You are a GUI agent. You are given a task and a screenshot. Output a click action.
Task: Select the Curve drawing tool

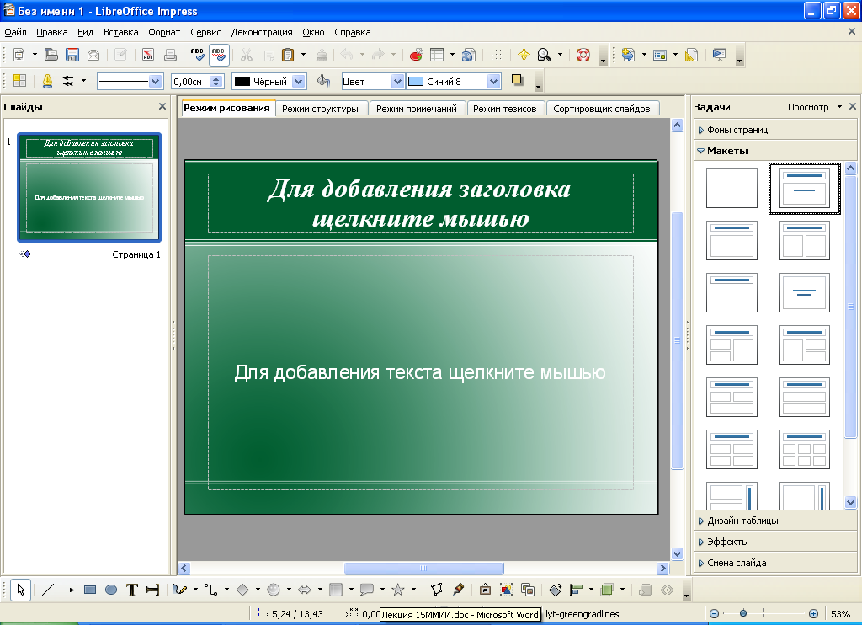(x=180, y=590)
